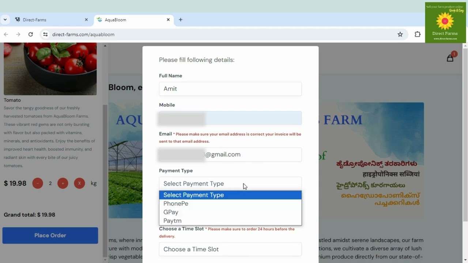Click the Tomato product image

click(50, 69)
